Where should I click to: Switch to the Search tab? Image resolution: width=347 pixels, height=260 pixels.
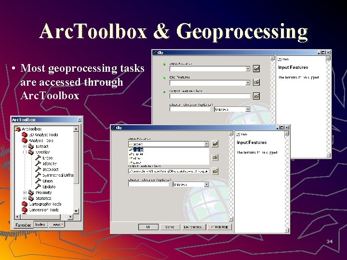point(57,224)
